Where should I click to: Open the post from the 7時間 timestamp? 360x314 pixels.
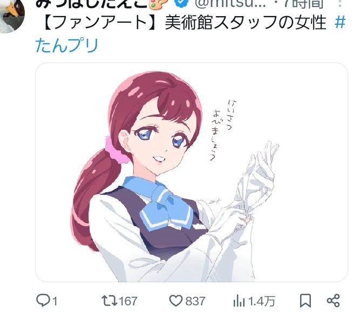point(304,4)
